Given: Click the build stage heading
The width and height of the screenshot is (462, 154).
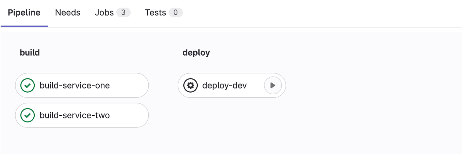Looking at the screenshot, I should [x=30, y=53].
